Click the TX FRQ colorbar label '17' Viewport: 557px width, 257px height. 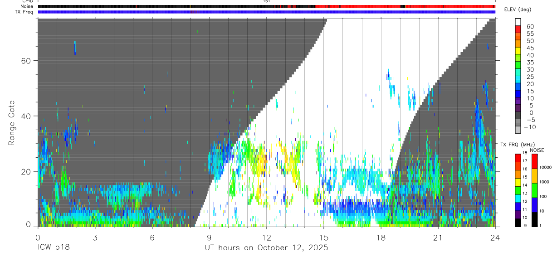[x=525, y=161]
